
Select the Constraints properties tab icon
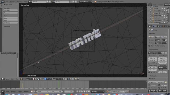click(166, 26)
